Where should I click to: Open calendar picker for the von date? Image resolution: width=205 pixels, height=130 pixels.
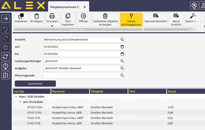coord(122,47)
